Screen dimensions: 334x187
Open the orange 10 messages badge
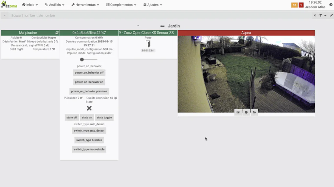(x=295, y=5)
